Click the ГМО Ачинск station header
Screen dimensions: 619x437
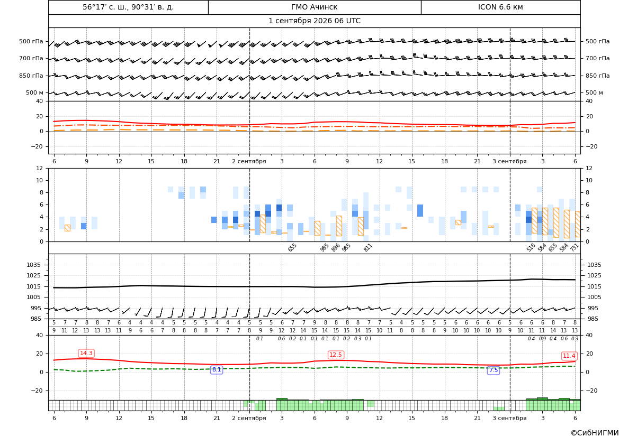[x=314, y=7]
